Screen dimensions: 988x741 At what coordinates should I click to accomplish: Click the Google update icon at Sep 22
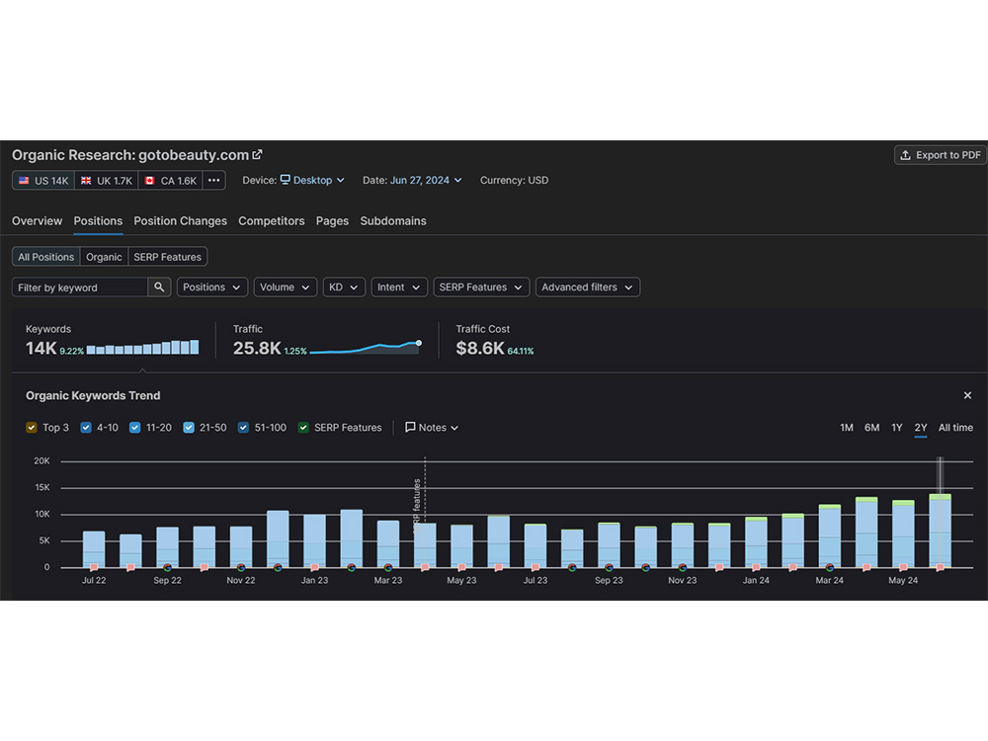pos(168,567)
